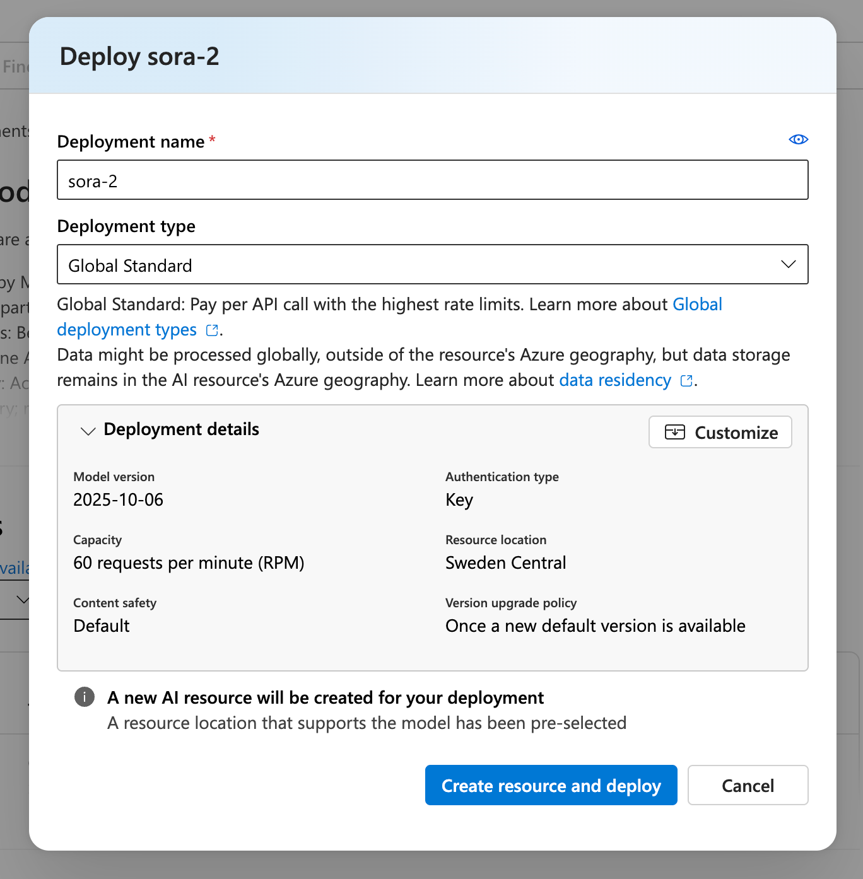Toggle the eye icon to reveal deployment name

tap(798, 139)
